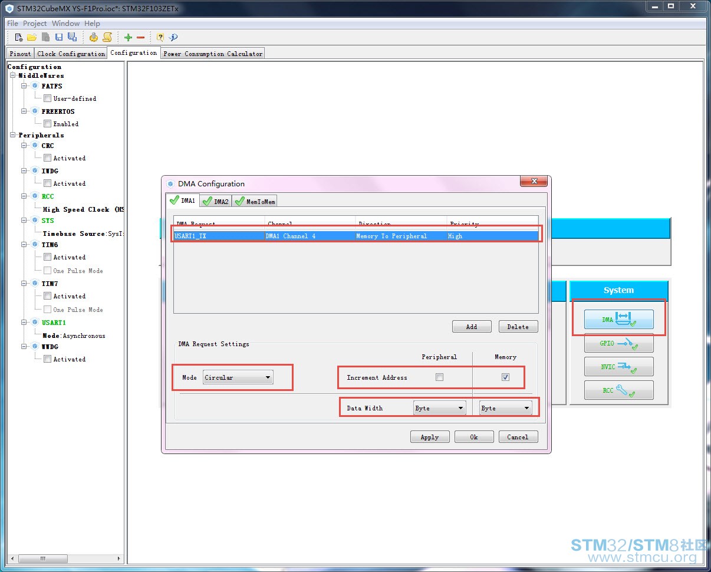Open the Help menu
711x572 pixels.
click(92, 23)
